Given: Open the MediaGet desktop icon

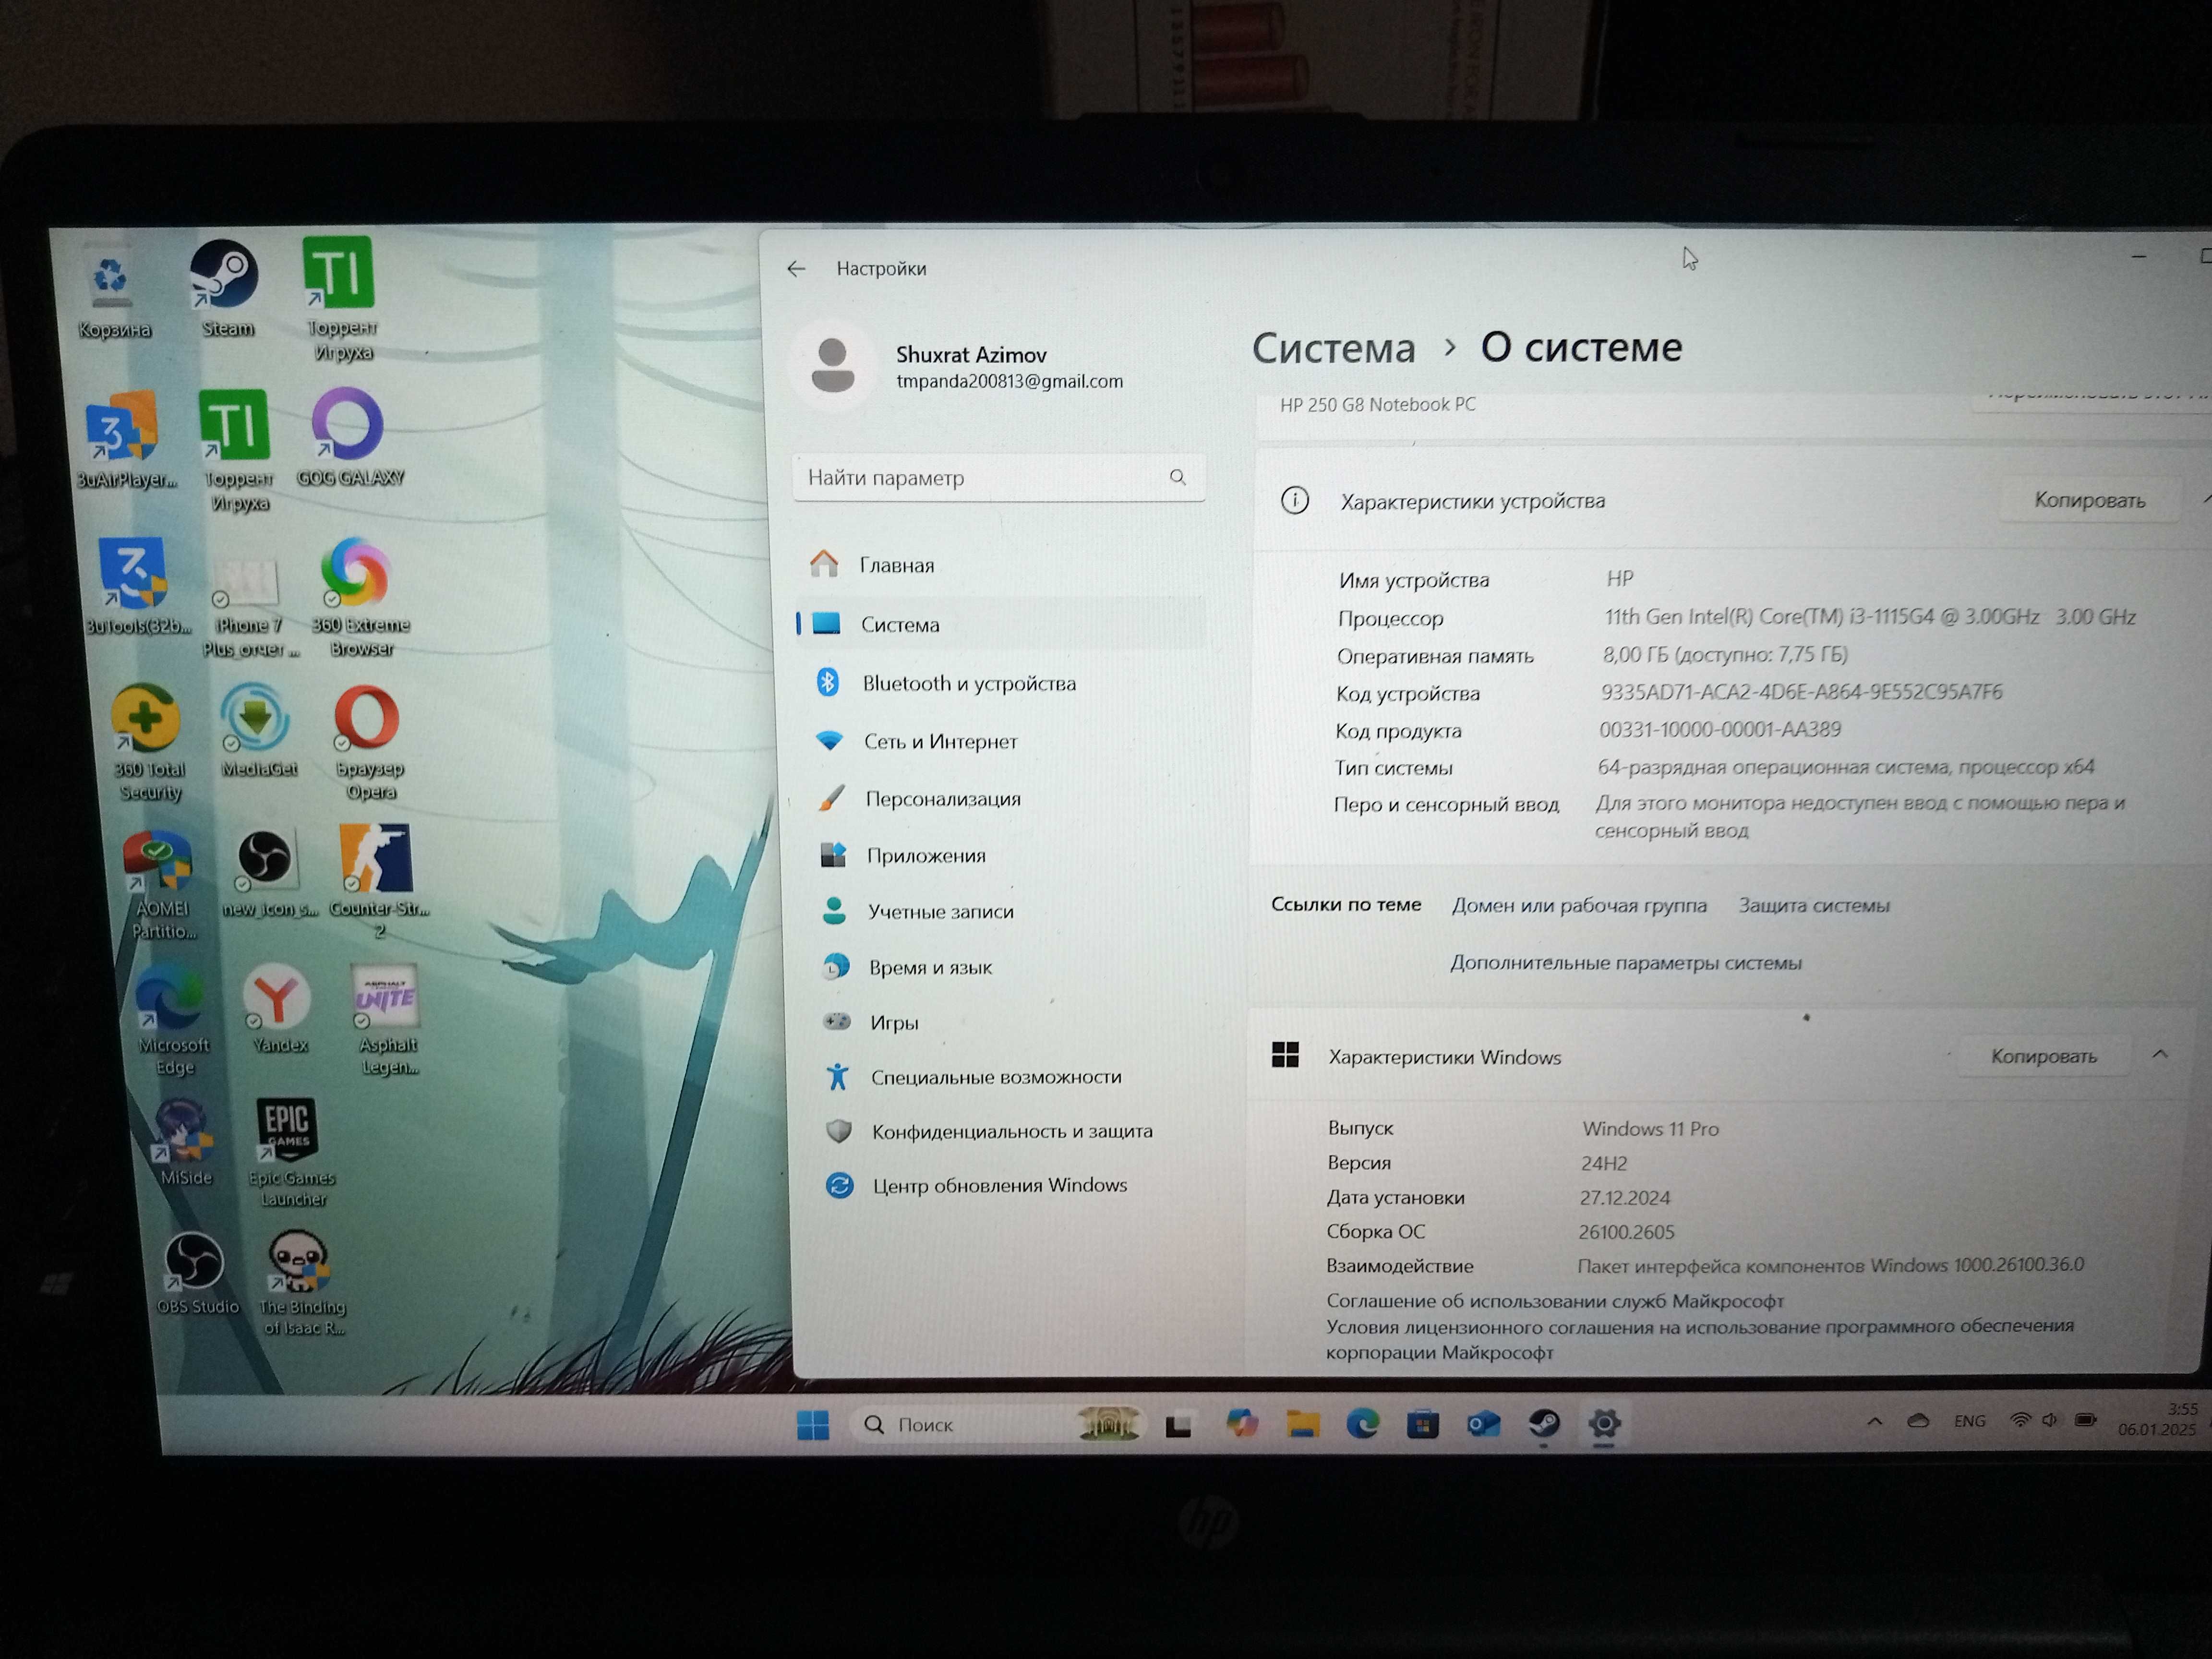Looking at the screenshot, I should (258, 730).
